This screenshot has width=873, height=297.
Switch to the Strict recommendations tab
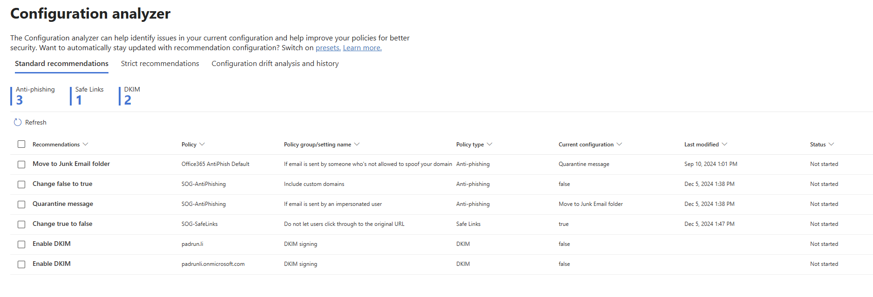(x=160, y=64)
